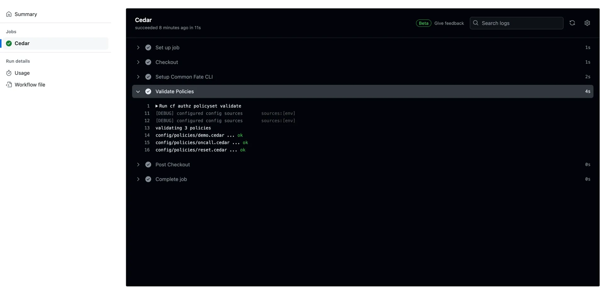Screen dimensions: 606x294
Task: Expand the Post Checkout step
Action: tap(138, 165)
